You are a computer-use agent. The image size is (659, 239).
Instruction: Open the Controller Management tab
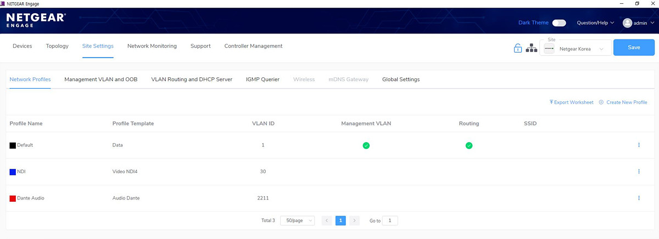253,46
